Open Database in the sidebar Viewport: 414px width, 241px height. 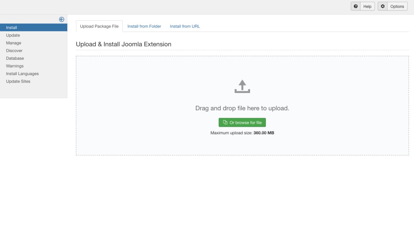pyautogui.click(x=33, y=58)
